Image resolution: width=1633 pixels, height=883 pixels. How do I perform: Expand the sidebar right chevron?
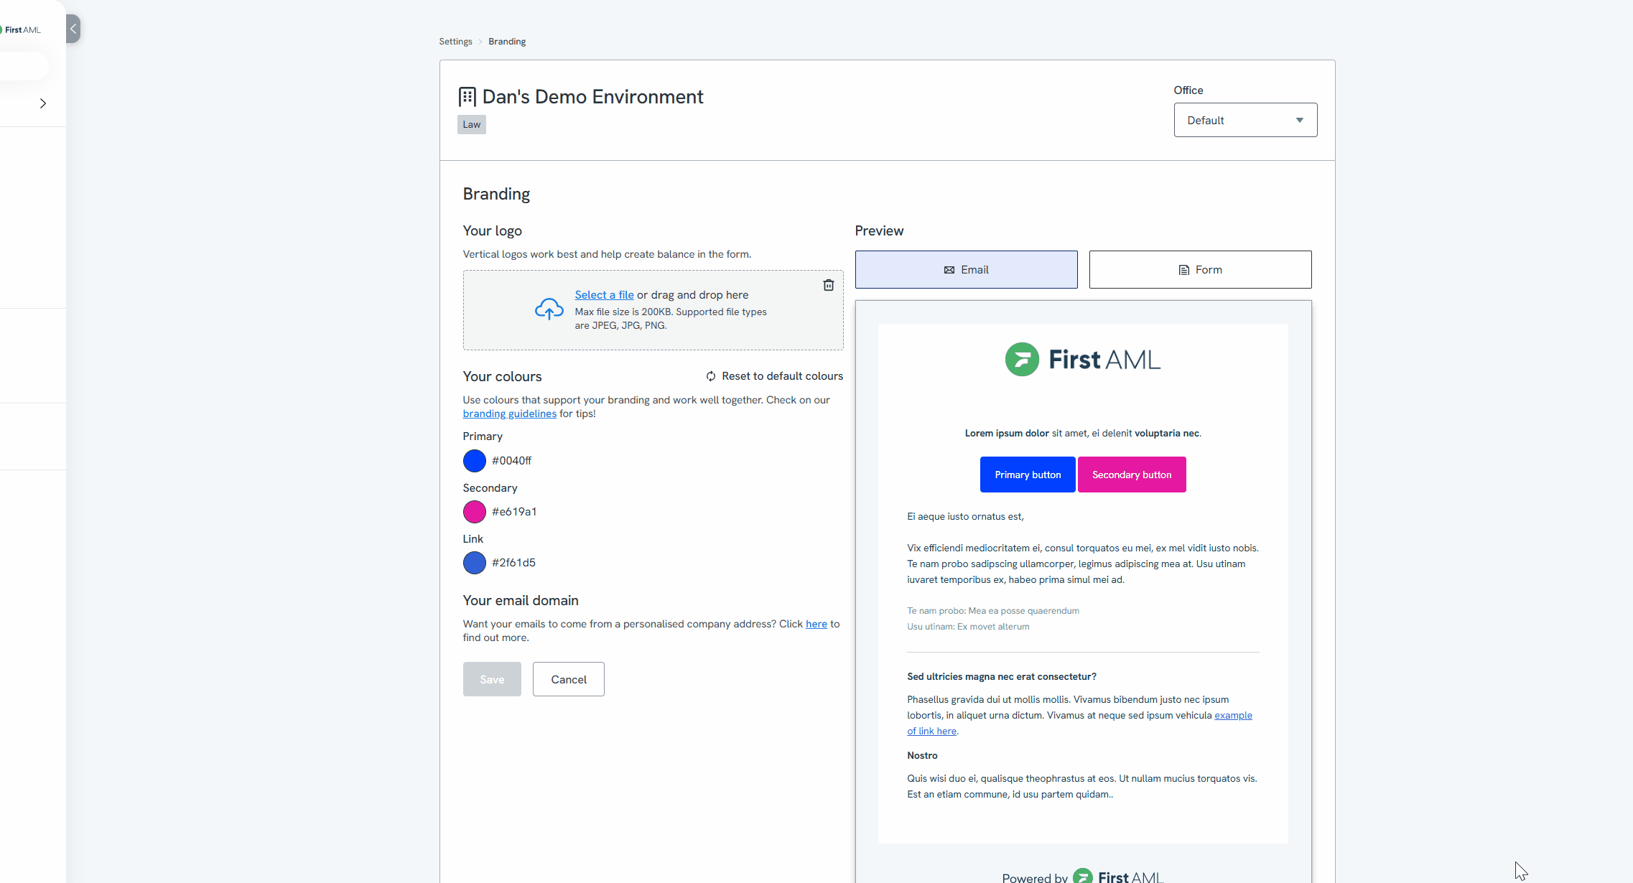[43, 103]
